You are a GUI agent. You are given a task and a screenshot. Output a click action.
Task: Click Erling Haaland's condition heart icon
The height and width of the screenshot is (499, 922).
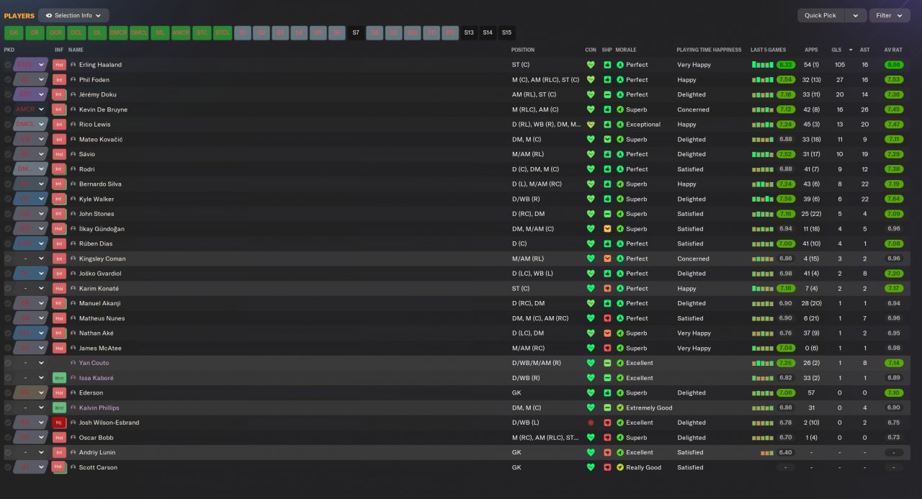[x=591, y=65]
